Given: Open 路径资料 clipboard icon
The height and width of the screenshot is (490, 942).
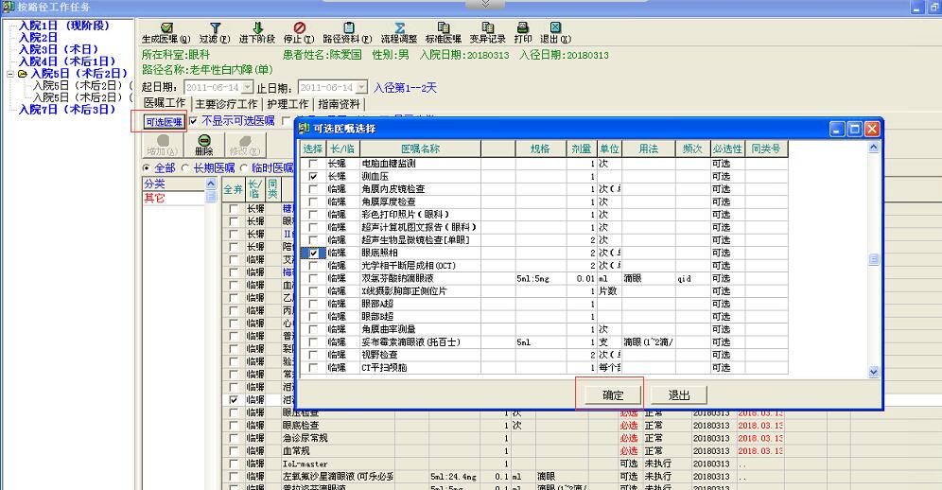Looking at the screenshot, I should 348,27.
